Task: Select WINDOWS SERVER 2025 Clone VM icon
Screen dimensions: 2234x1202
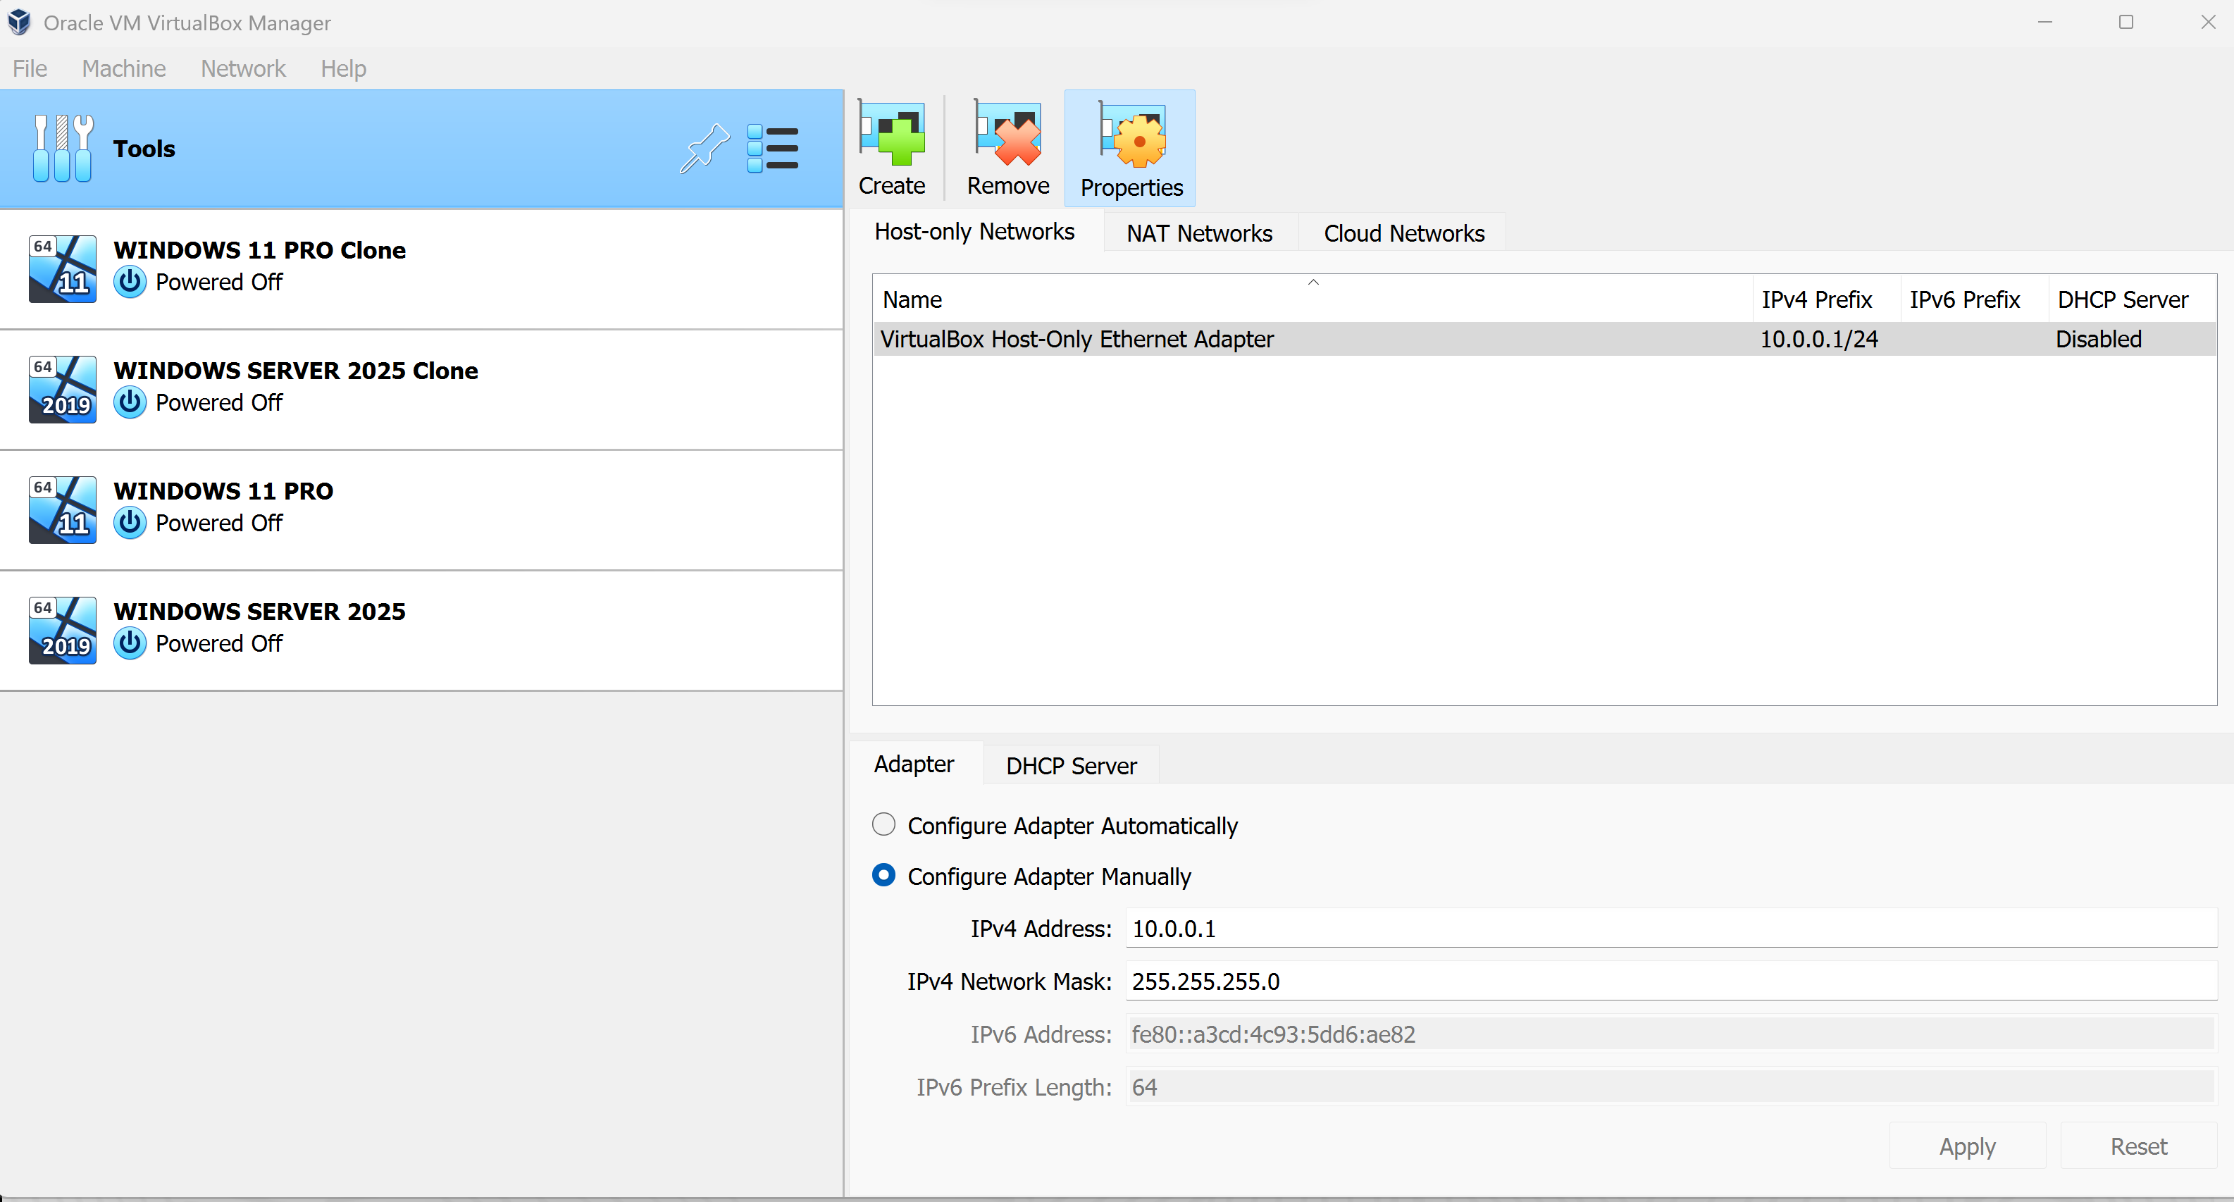Action: pyautogui.click(x=63, y=388)
